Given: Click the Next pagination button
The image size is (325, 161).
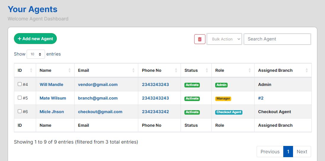Looking at the screenshot, I should [302, 152].
